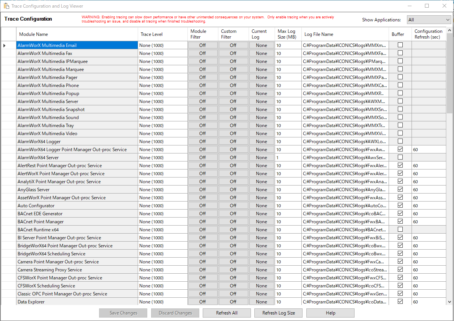Select AlarmWorX Multimedia IPMarquee module name

coord(77,61)
